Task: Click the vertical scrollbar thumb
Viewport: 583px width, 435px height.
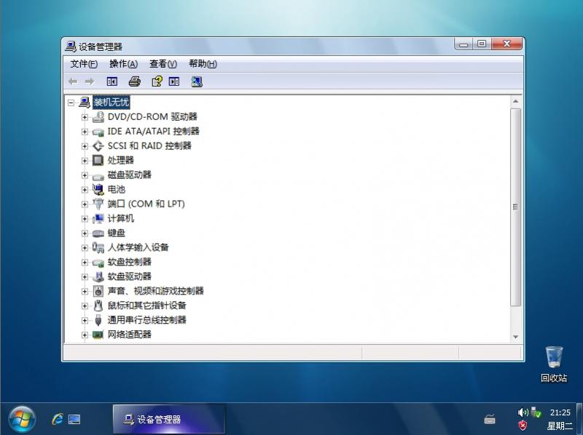Action: [515, 207]
